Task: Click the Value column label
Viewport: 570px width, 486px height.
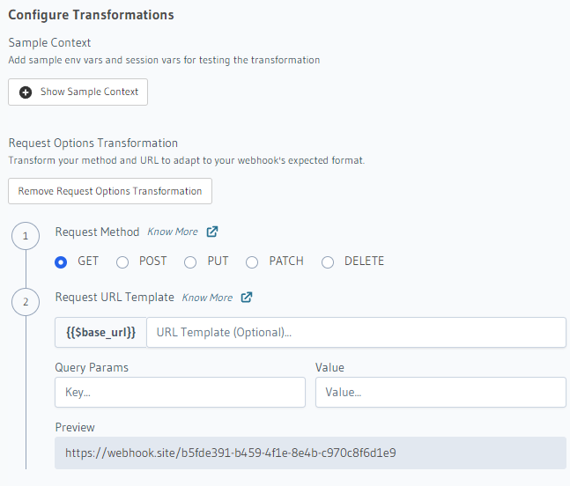Action: (x=329, y=367)
